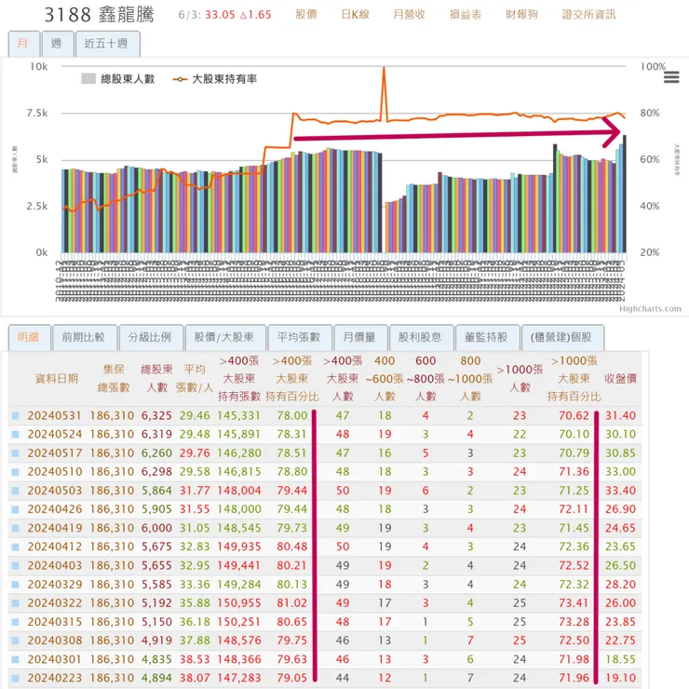Click the blue square icon for 20240503
This screenshot has width=689, height=689.
(x=16, y=491)
